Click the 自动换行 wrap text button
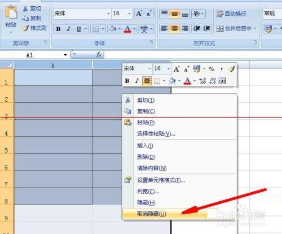282x234 pixels. click(231, 14)
